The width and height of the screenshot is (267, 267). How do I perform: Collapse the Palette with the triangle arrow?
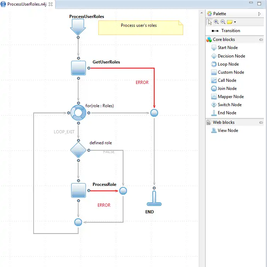coord(260,14)
